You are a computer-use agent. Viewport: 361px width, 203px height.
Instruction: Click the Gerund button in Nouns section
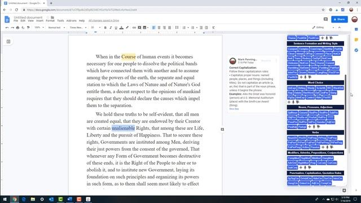pos(303,113)
